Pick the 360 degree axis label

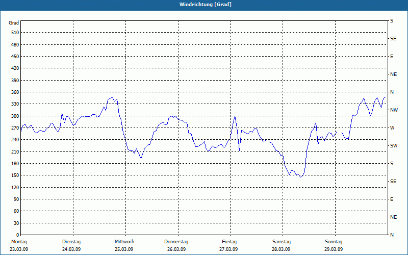[x=15, y=92]
